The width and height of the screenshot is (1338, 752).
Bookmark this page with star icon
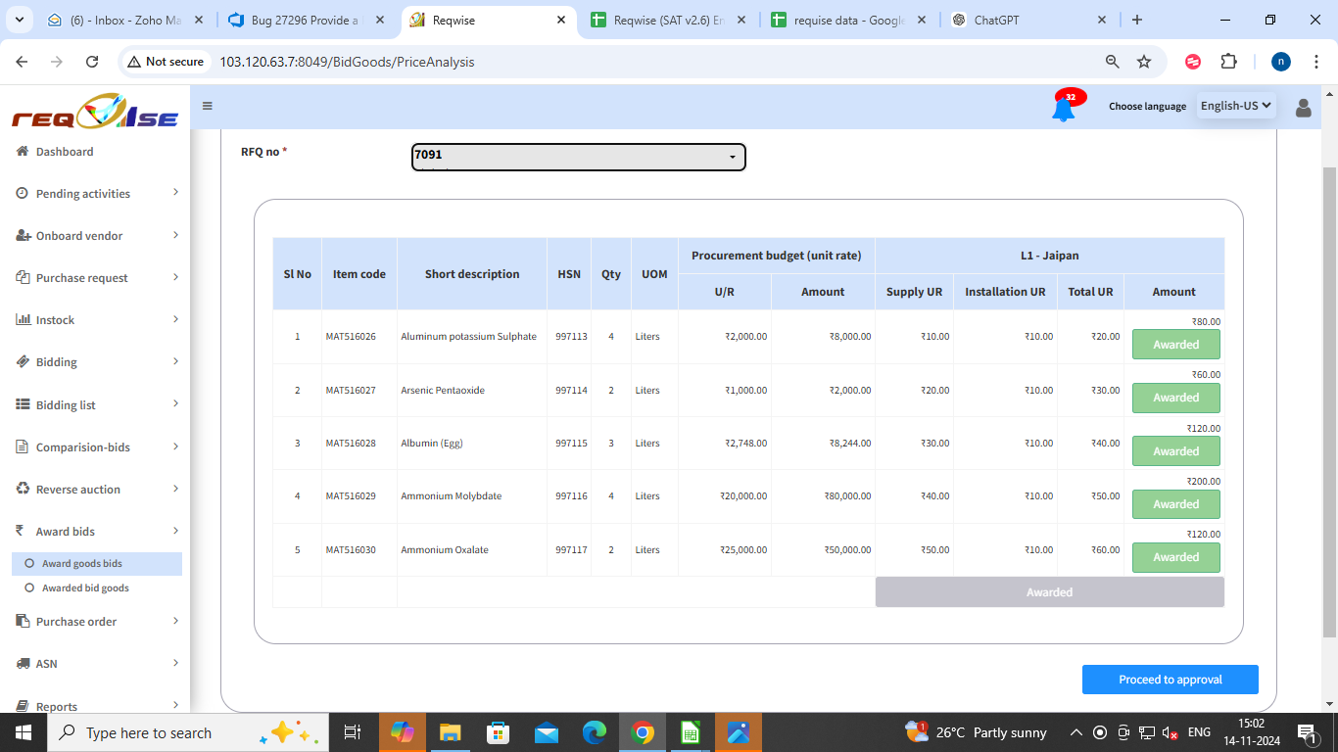[x=1144, y=62]
